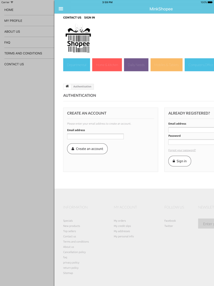The height and width of the screenshot is (286, 214).
Task: Click the MinkShopee barcode logo
Action: [x=78, y=39]
